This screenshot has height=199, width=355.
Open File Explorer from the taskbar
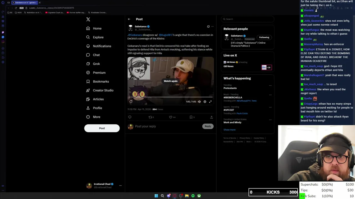[187, 196]
